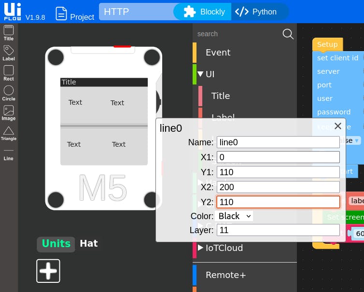Edit the Y1 coordinate field
This screenshot has width=364, height=292.
278,172
